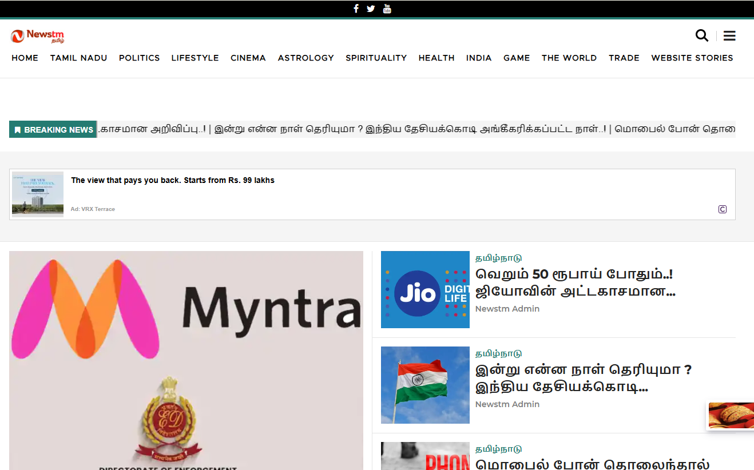The image size is (754, 470).
Task: Click the search magnifier icon
Action: (701, 35)
